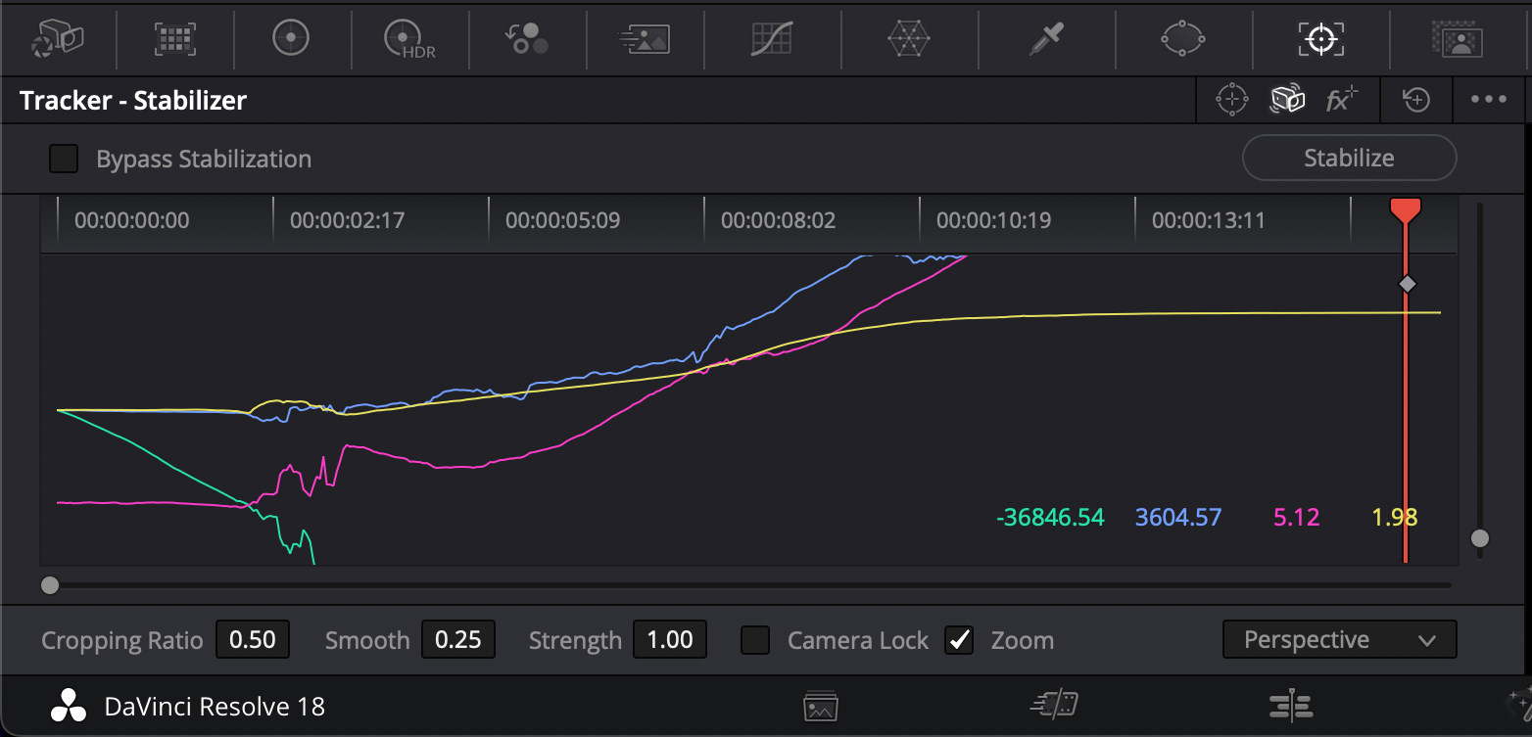
Task: Click the horizontal graph scroll handle
Action: coord(50,585)
